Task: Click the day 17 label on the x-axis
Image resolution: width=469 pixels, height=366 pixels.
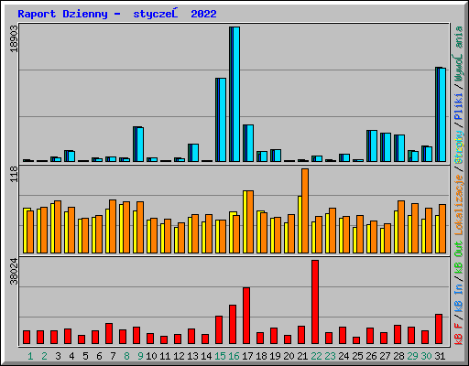Action: click(x=247, y=356)
